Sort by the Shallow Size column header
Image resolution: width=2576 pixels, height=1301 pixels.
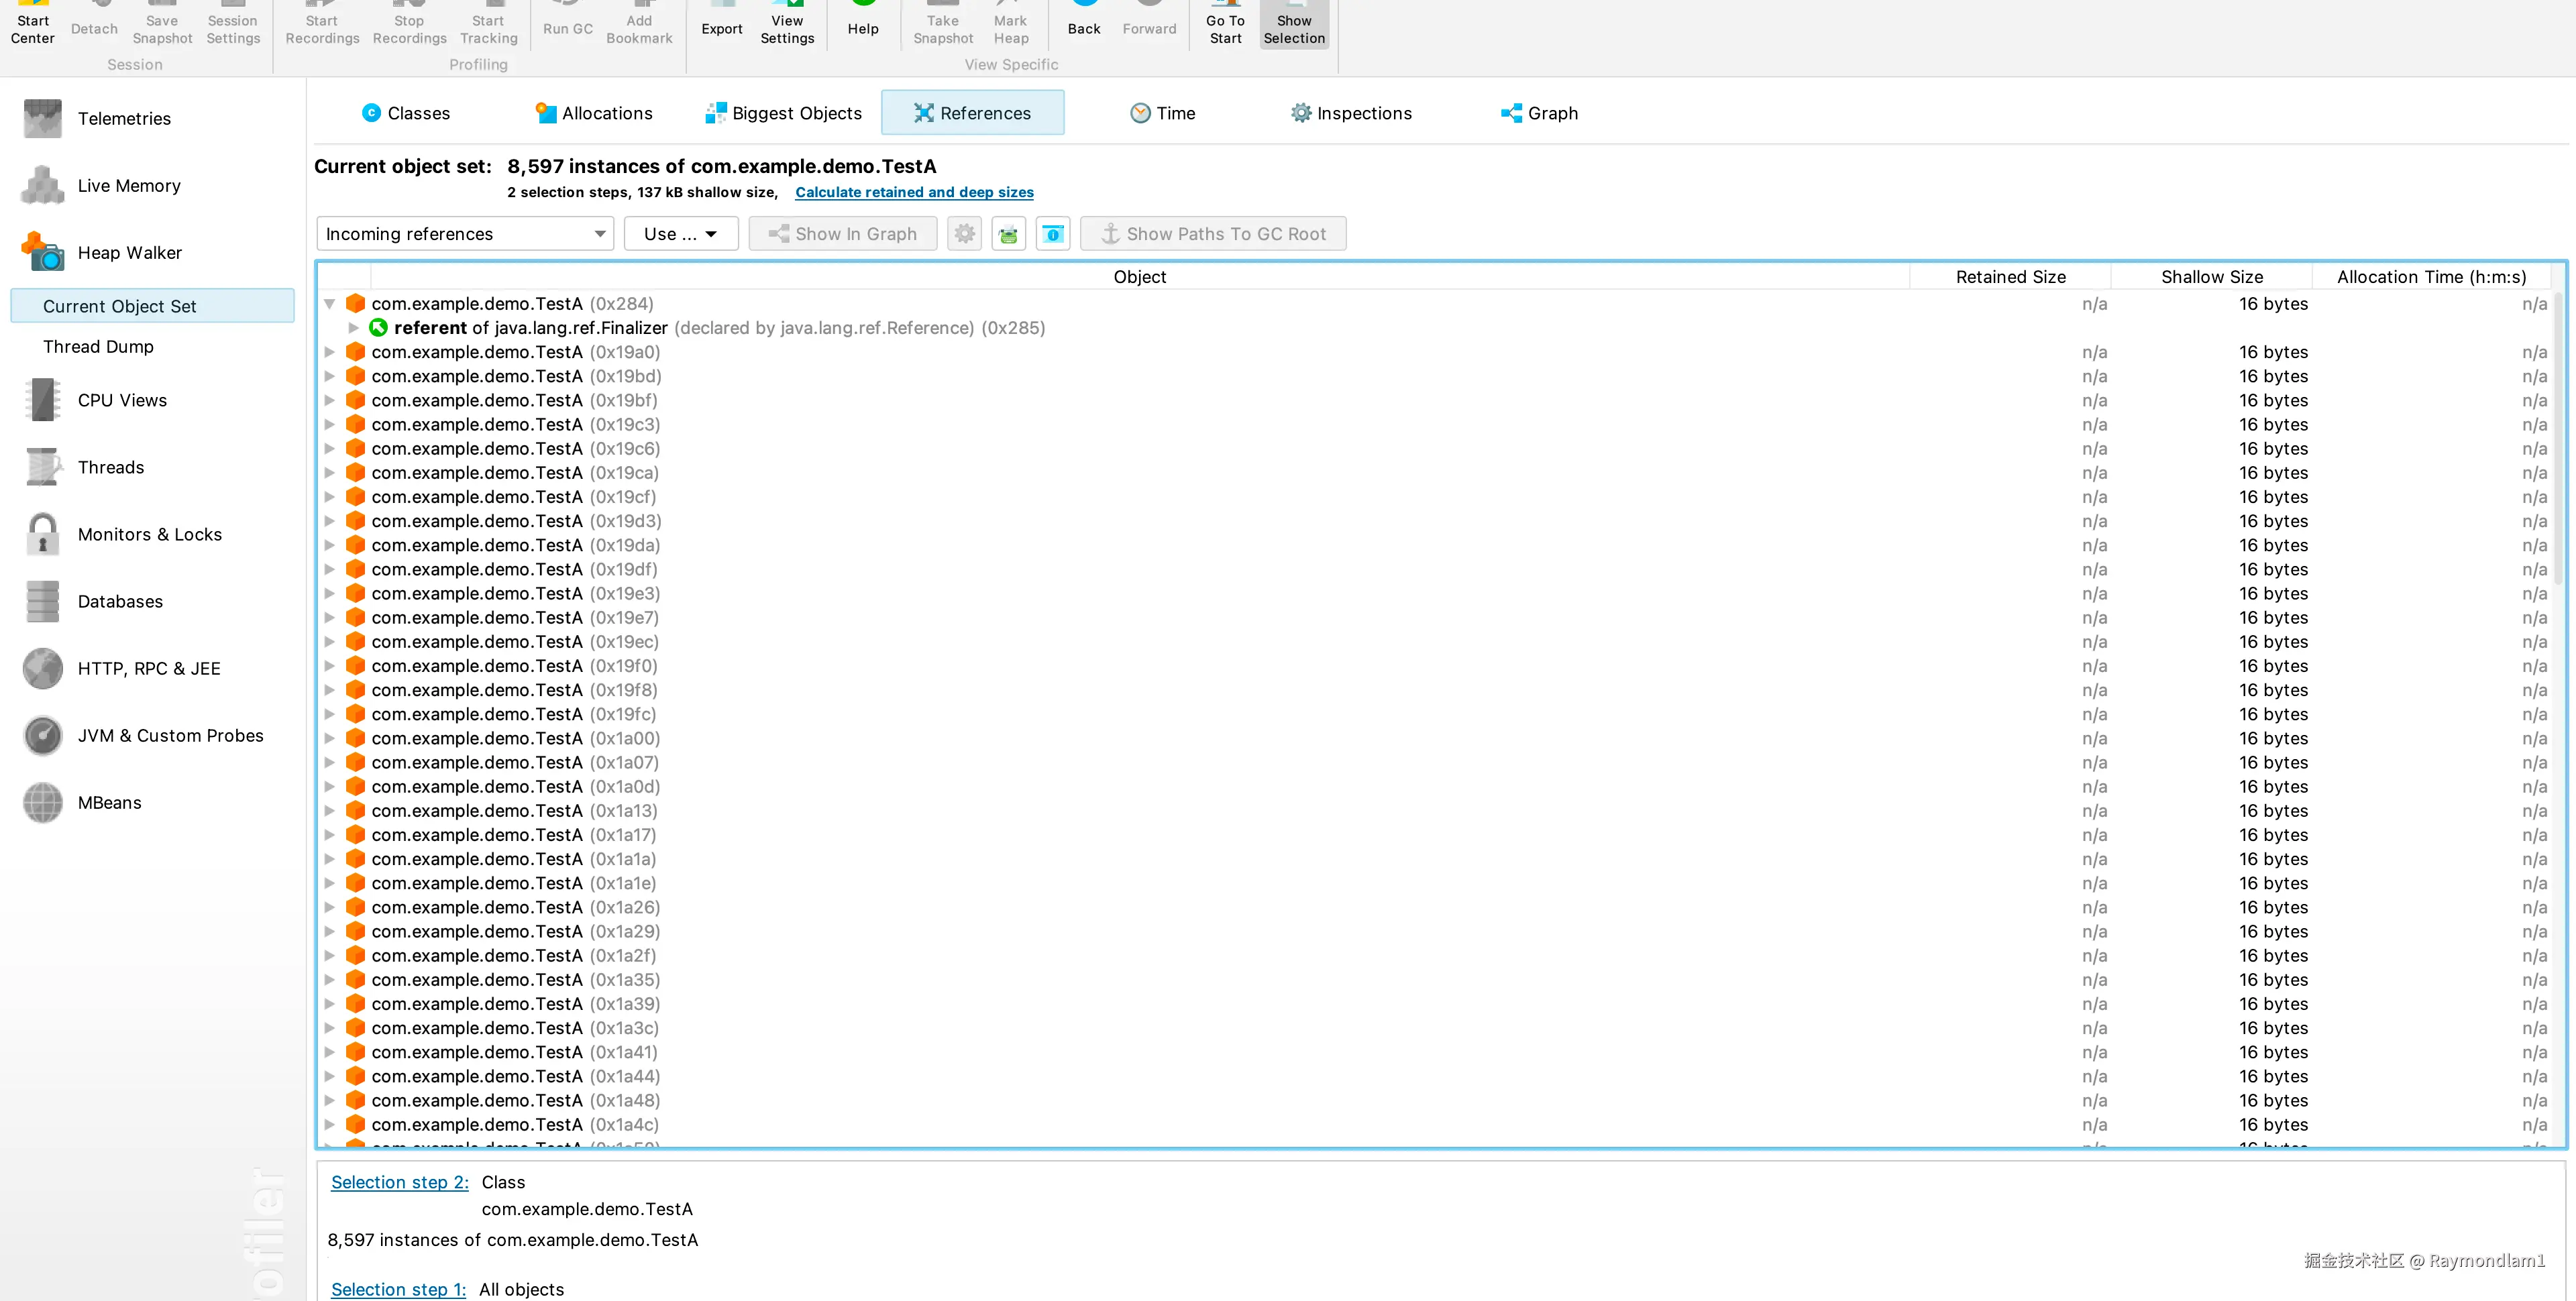2211,277
